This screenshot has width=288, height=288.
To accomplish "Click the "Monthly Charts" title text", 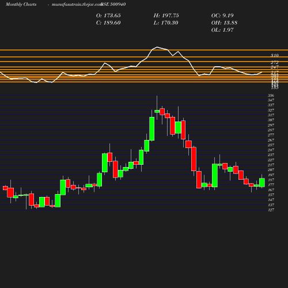I will 21,4.
